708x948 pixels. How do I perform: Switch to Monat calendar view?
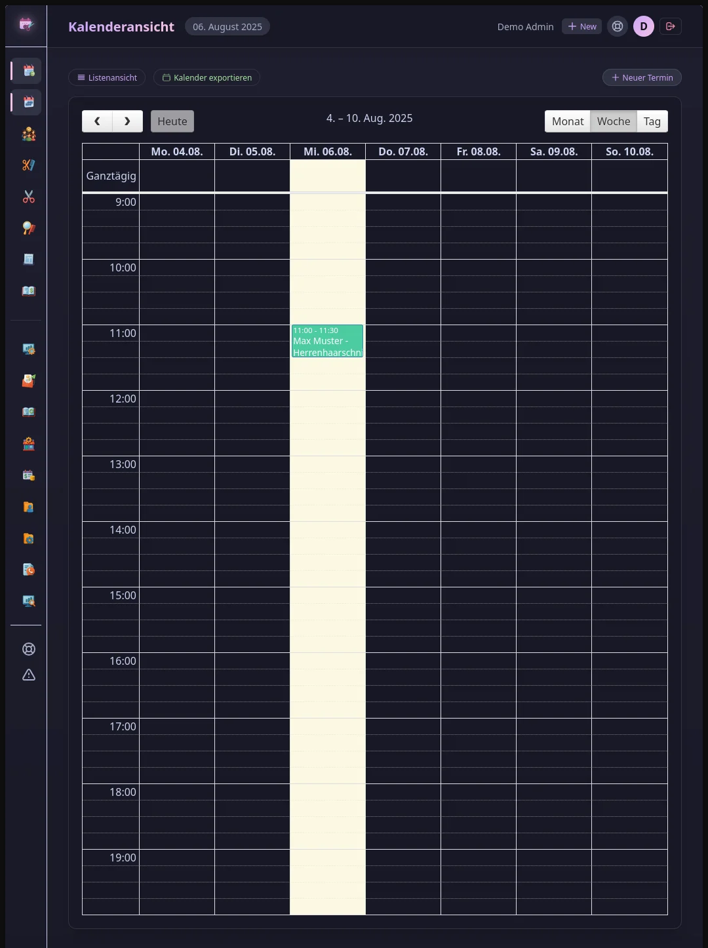[567, 121]
